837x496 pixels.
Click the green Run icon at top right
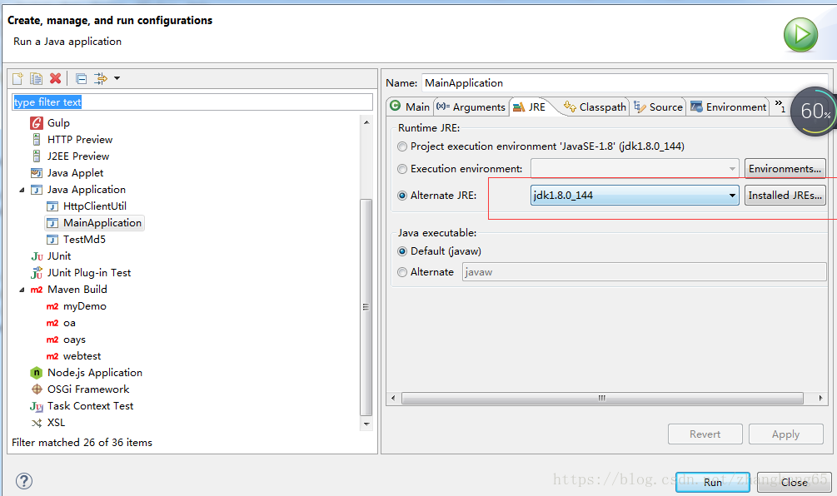(x=800, y=35)
